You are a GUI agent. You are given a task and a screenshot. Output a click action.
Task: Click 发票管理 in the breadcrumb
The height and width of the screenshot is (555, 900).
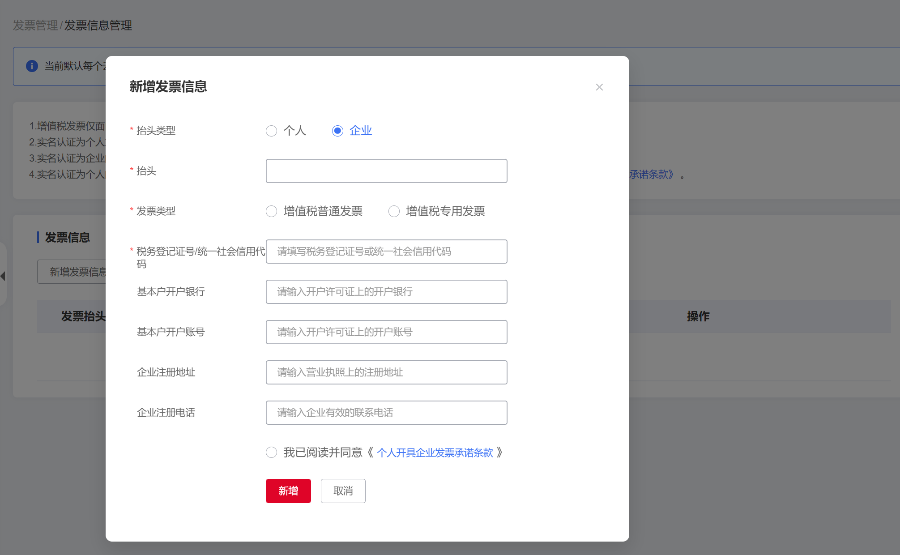coord(35,26)
